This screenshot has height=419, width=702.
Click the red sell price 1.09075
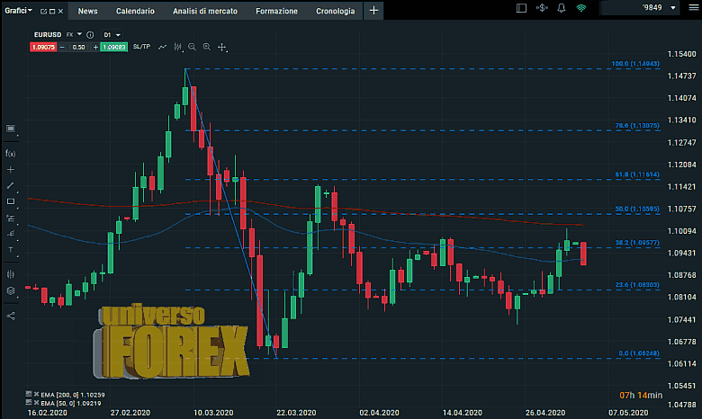(44, 47)
